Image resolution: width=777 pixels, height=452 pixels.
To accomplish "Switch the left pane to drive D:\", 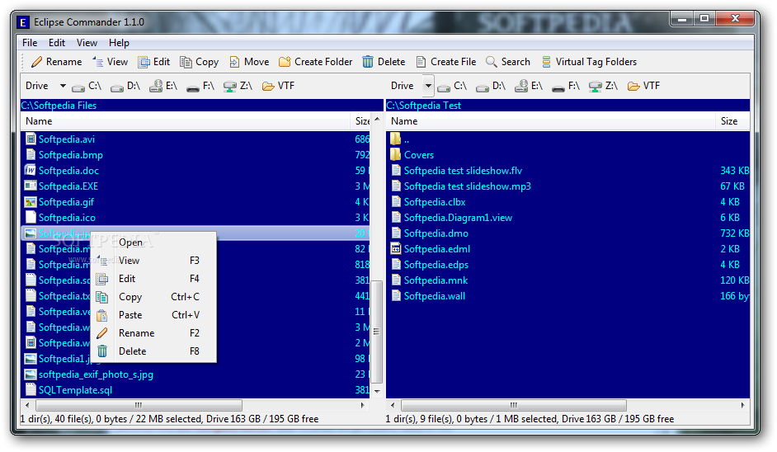I will tap(125, 87).
